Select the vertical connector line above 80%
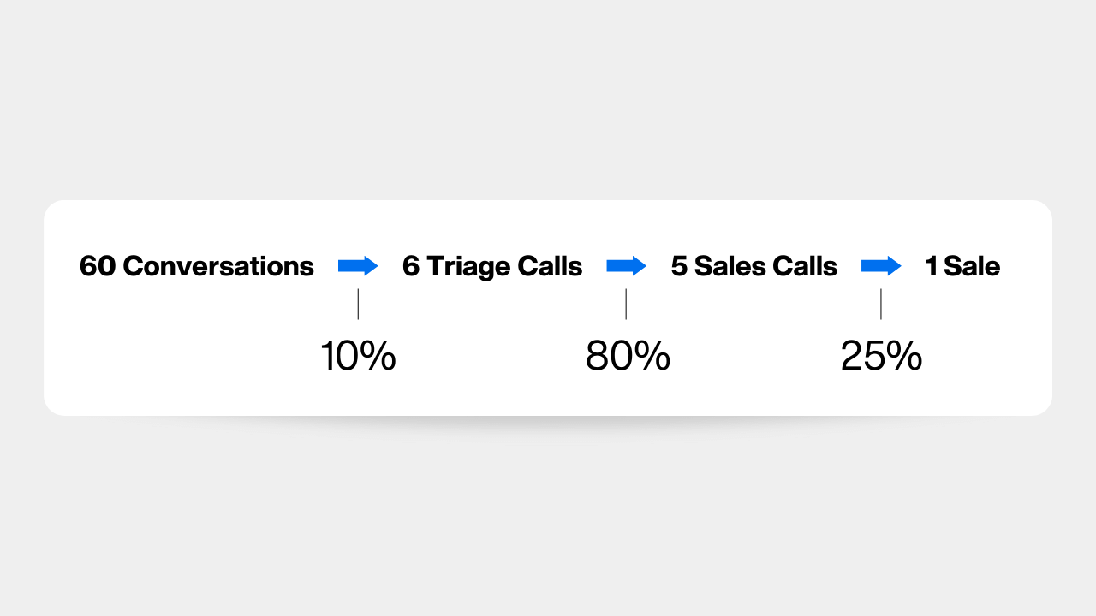 [x=626, y=305]
